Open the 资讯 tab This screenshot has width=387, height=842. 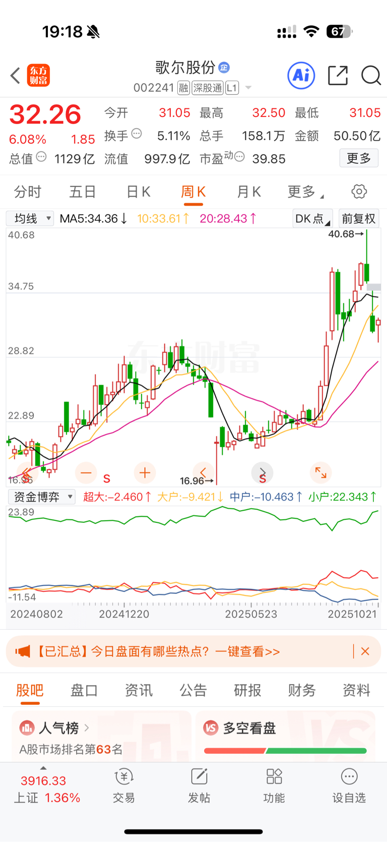[139, 690]
